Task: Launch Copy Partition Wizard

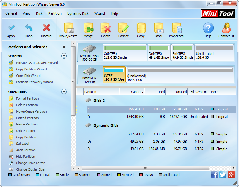Action: point(31,69)
